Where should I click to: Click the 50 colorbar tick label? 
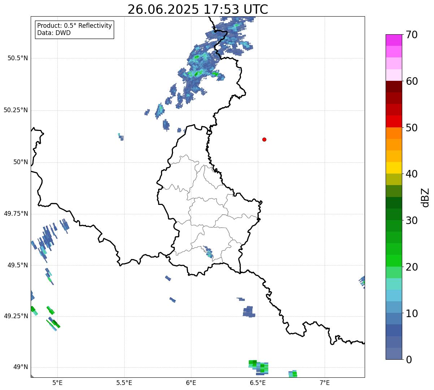click(412, 128)
